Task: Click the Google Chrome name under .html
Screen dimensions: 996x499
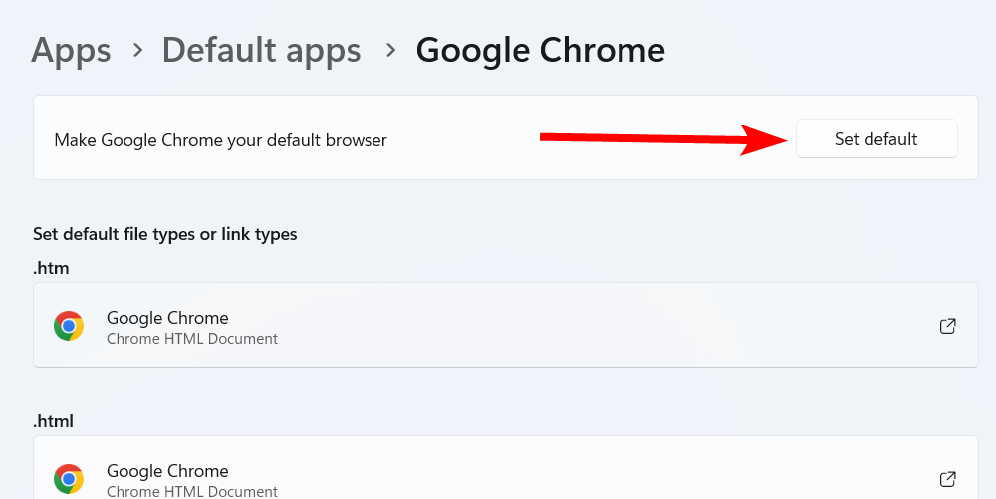Action: point(167,471)
